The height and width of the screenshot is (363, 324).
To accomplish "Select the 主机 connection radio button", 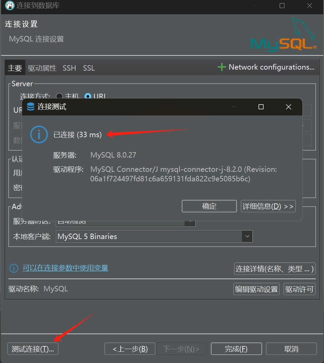I will point(59,96).
